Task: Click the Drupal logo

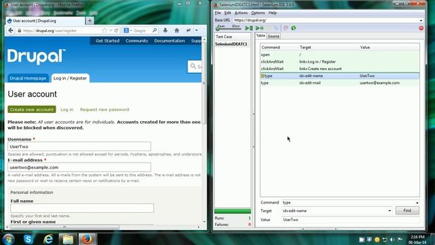Action: point(36,56)
